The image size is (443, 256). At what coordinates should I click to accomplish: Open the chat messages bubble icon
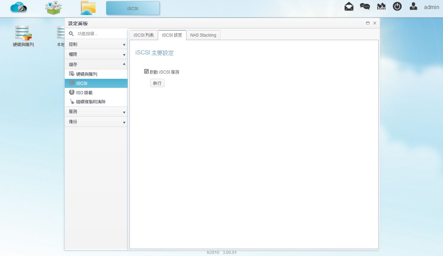coord(365,7)
